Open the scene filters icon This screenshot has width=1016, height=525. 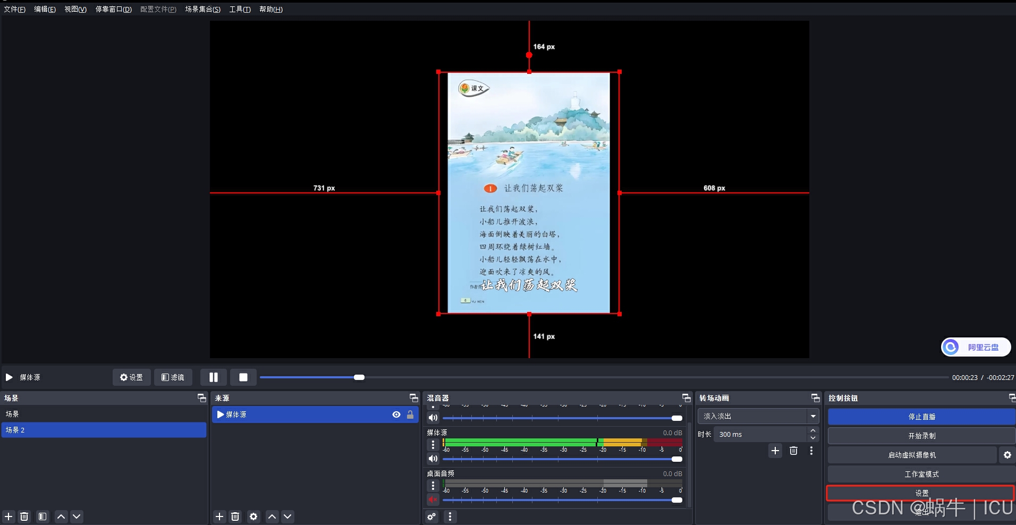coord(42,516)
